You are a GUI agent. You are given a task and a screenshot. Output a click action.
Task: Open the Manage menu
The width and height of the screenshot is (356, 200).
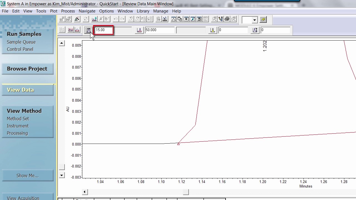pyautogui.click(x=160, y=11)
